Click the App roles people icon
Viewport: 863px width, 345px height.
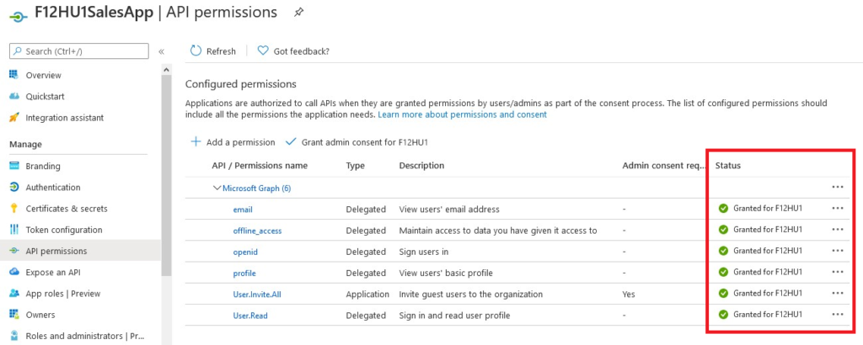click(x=14, y=294)
